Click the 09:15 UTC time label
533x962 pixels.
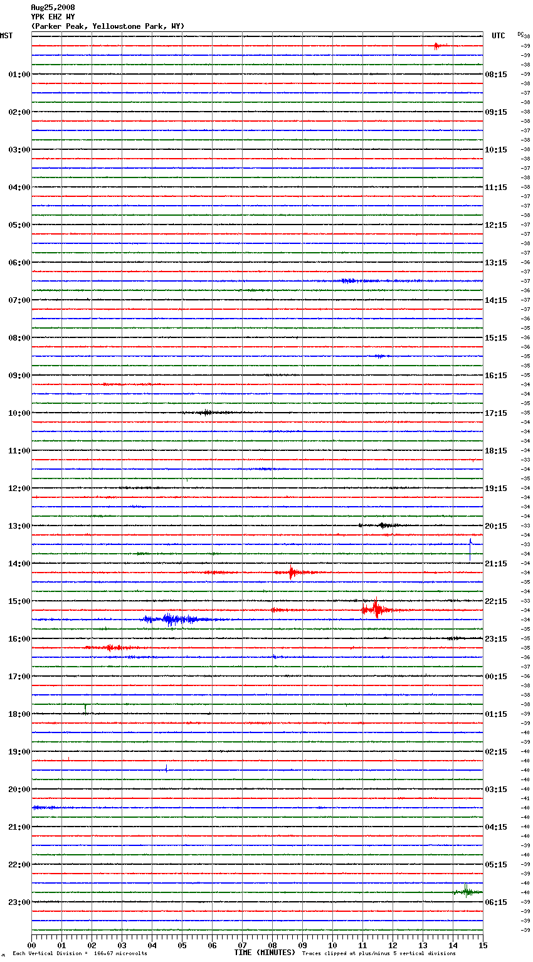(496, 112)
